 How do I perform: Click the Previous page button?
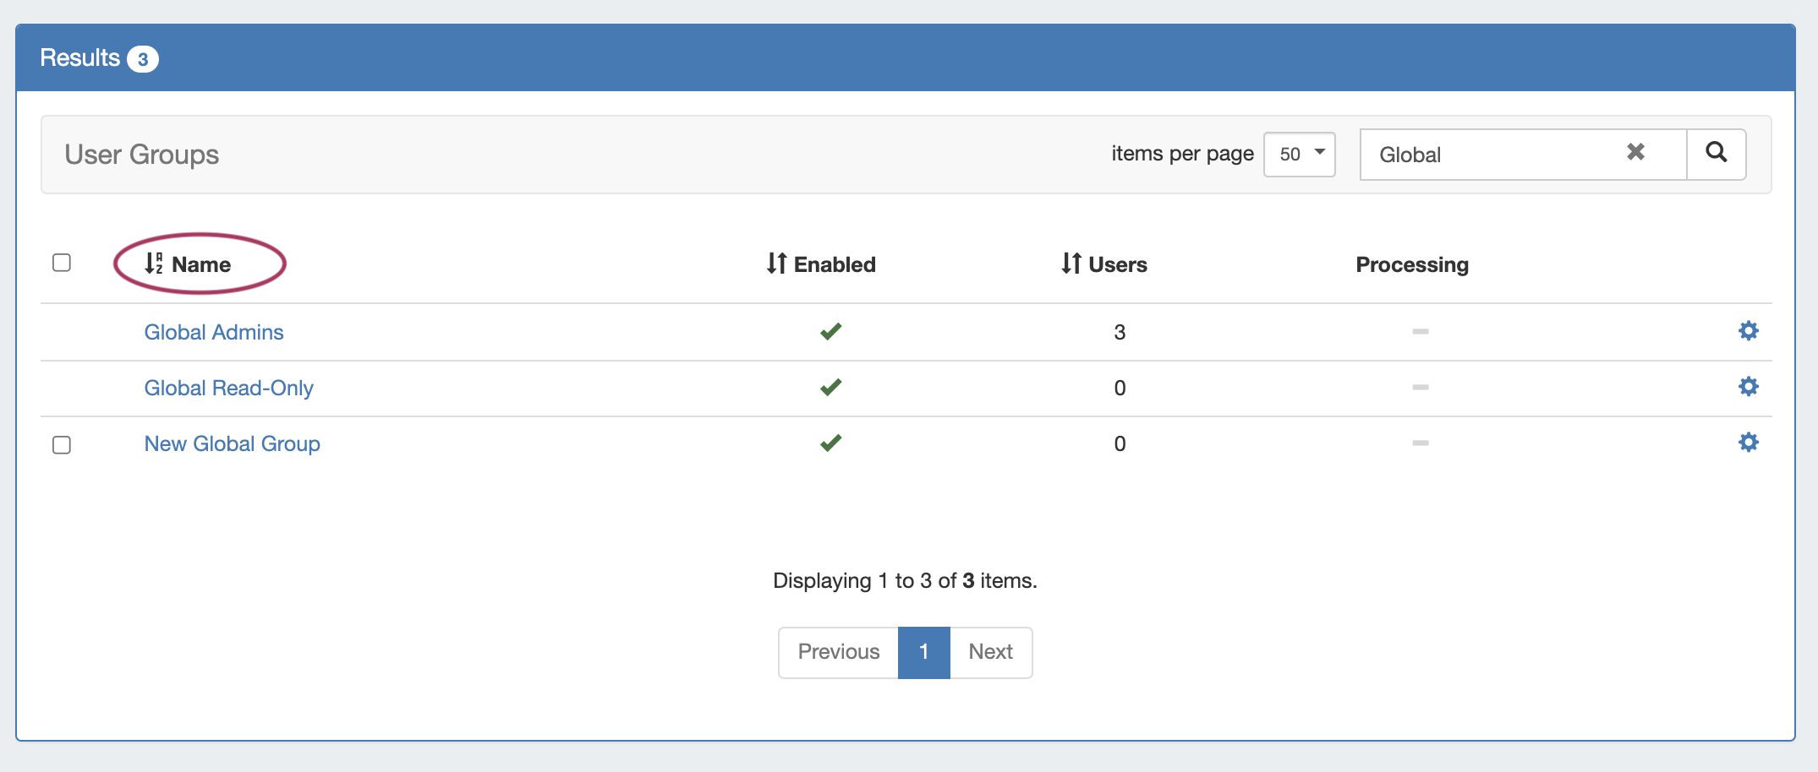click(838, 652)
